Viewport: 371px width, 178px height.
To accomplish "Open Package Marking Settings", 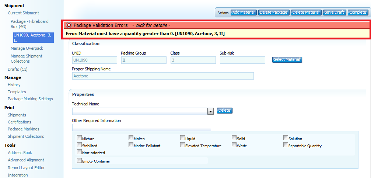I will (x=30, y=99).
